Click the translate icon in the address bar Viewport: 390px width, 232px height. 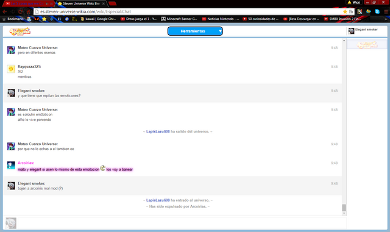[351, 12]
